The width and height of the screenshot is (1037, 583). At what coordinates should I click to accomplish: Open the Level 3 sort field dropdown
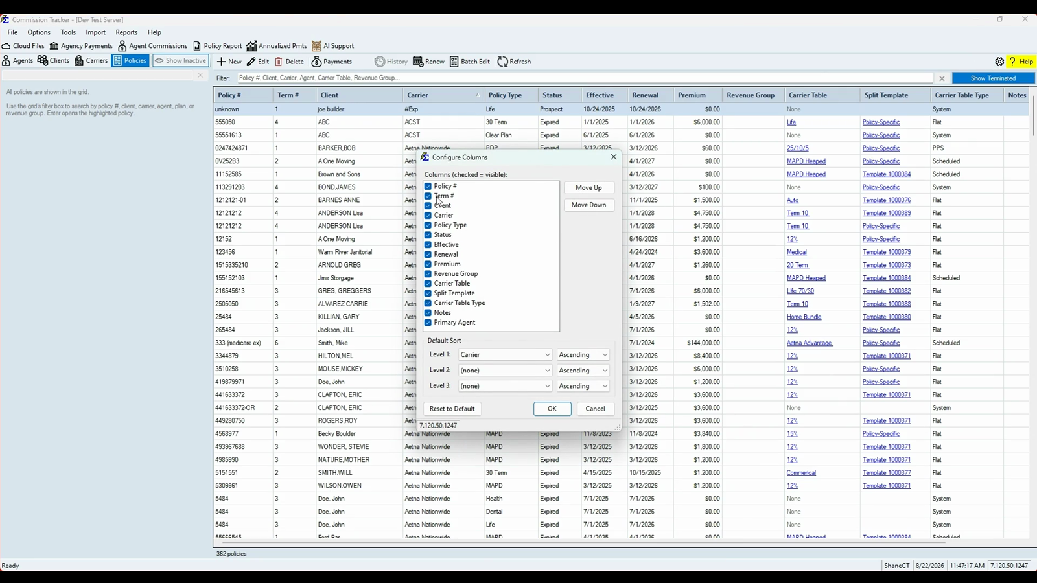pos(505,386)
